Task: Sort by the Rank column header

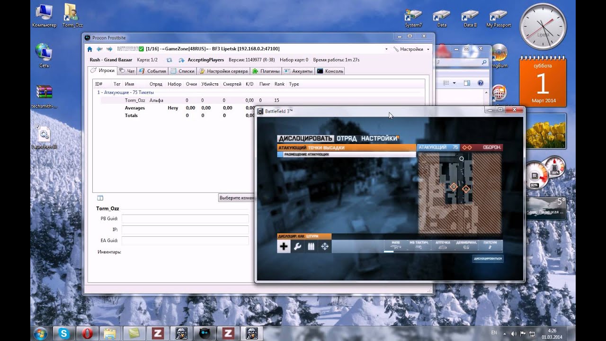Action: [279, 84]
